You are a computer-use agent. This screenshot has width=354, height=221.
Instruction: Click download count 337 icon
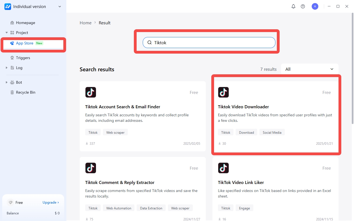tap(87, 143)
